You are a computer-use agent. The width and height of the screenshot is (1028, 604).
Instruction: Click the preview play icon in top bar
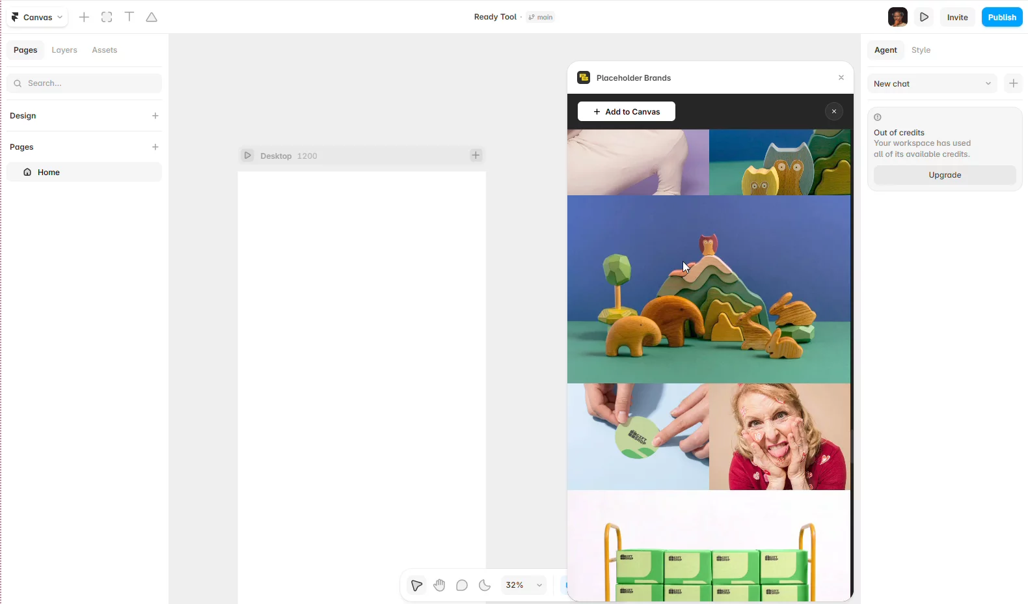pyautogui.click(x=924, y=17)
